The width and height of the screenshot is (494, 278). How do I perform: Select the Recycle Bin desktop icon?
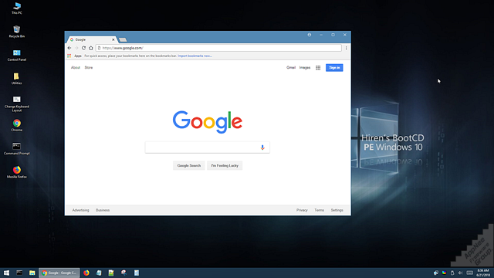point(17,32)
